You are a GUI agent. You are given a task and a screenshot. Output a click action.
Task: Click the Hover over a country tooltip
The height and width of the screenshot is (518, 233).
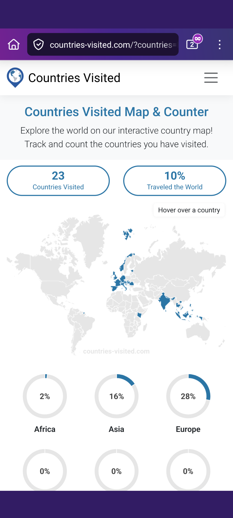[x=189, y=210]
